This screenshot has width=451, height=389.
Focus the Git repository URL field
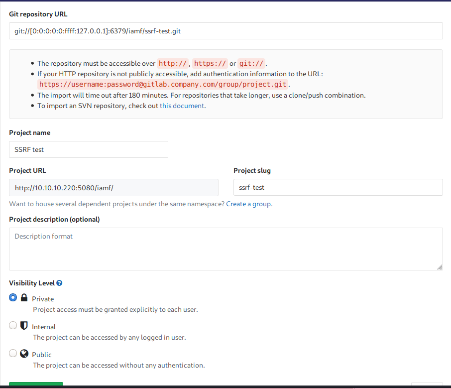pyautogui.click(x=225, y=31)
